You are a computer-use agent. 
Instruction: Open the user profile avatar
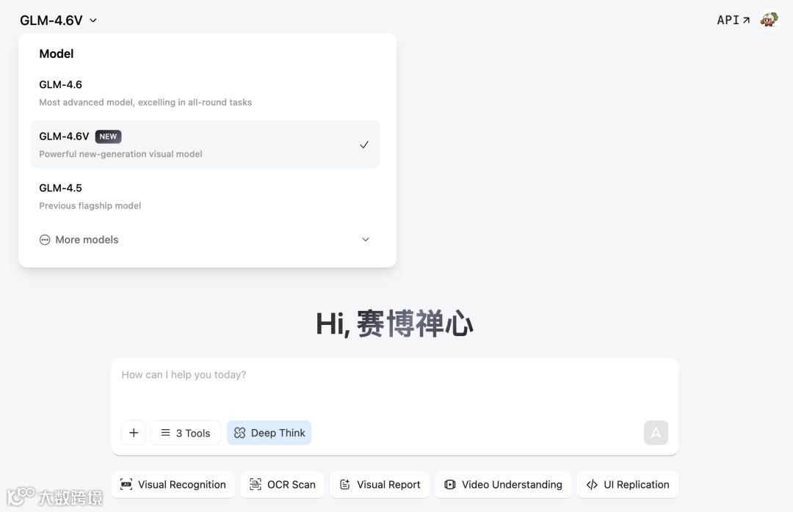point(770,21)
